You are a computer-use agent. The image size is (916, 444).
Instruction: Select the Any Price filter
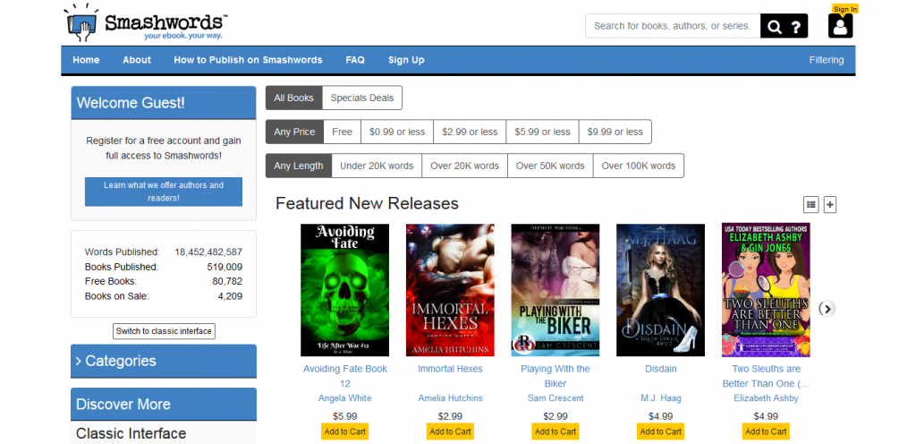point(294,132)
